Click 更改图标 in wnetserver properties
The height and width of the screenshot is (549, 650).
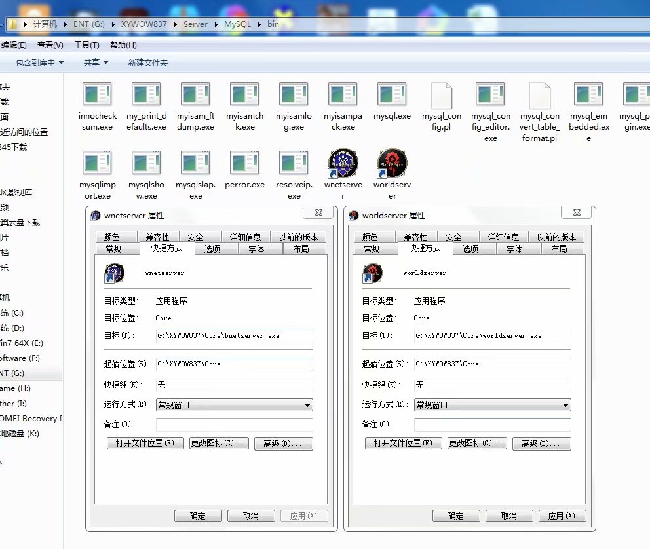coord(218,444)
